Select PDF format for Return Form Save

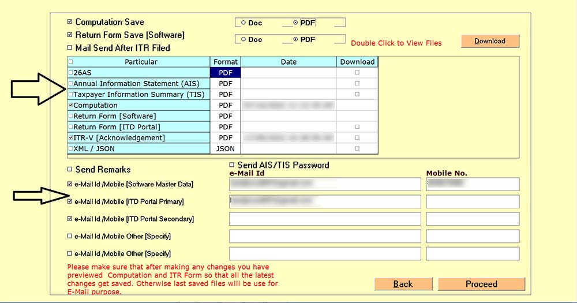pyautogui.click(x=296, y=40)
